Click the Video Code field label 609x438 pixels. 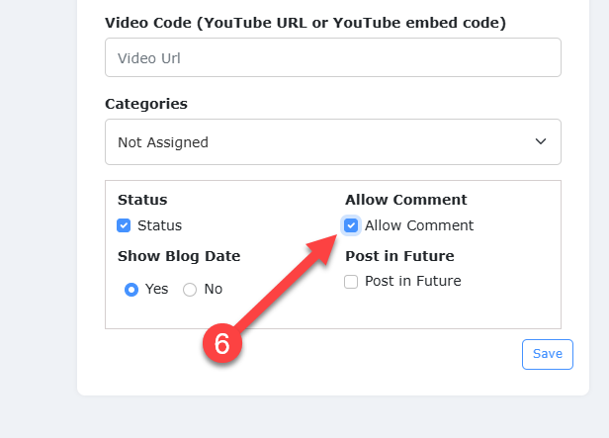(304, 23)
